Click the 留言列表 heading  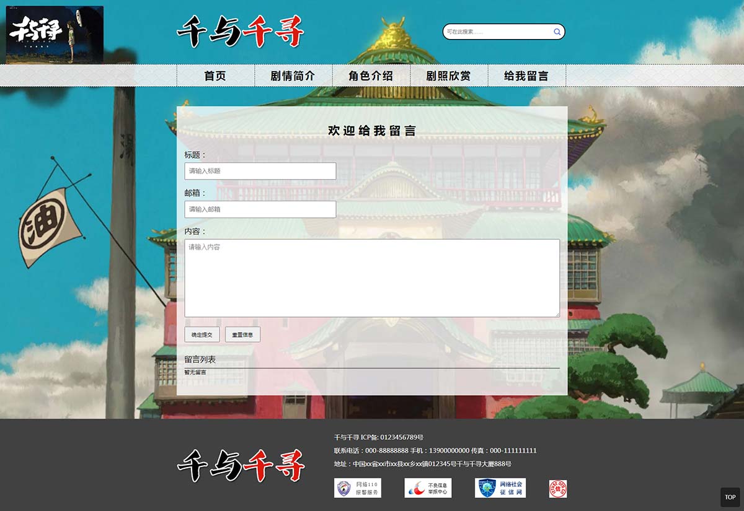(200, 359)
